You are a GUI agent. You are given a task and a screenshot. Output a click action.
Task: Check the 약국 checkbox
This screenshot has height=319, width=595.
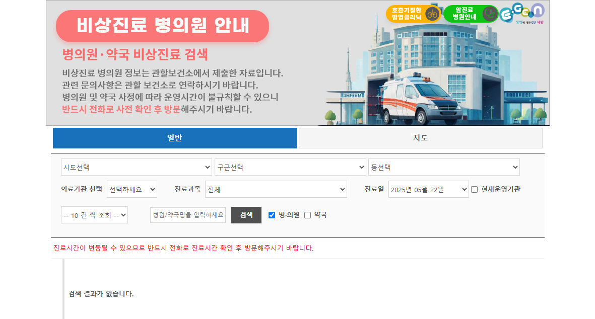coord(307,215)
